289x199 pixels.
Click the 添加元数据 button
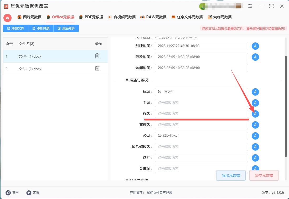pyautogui.click(x=231, y=175)
